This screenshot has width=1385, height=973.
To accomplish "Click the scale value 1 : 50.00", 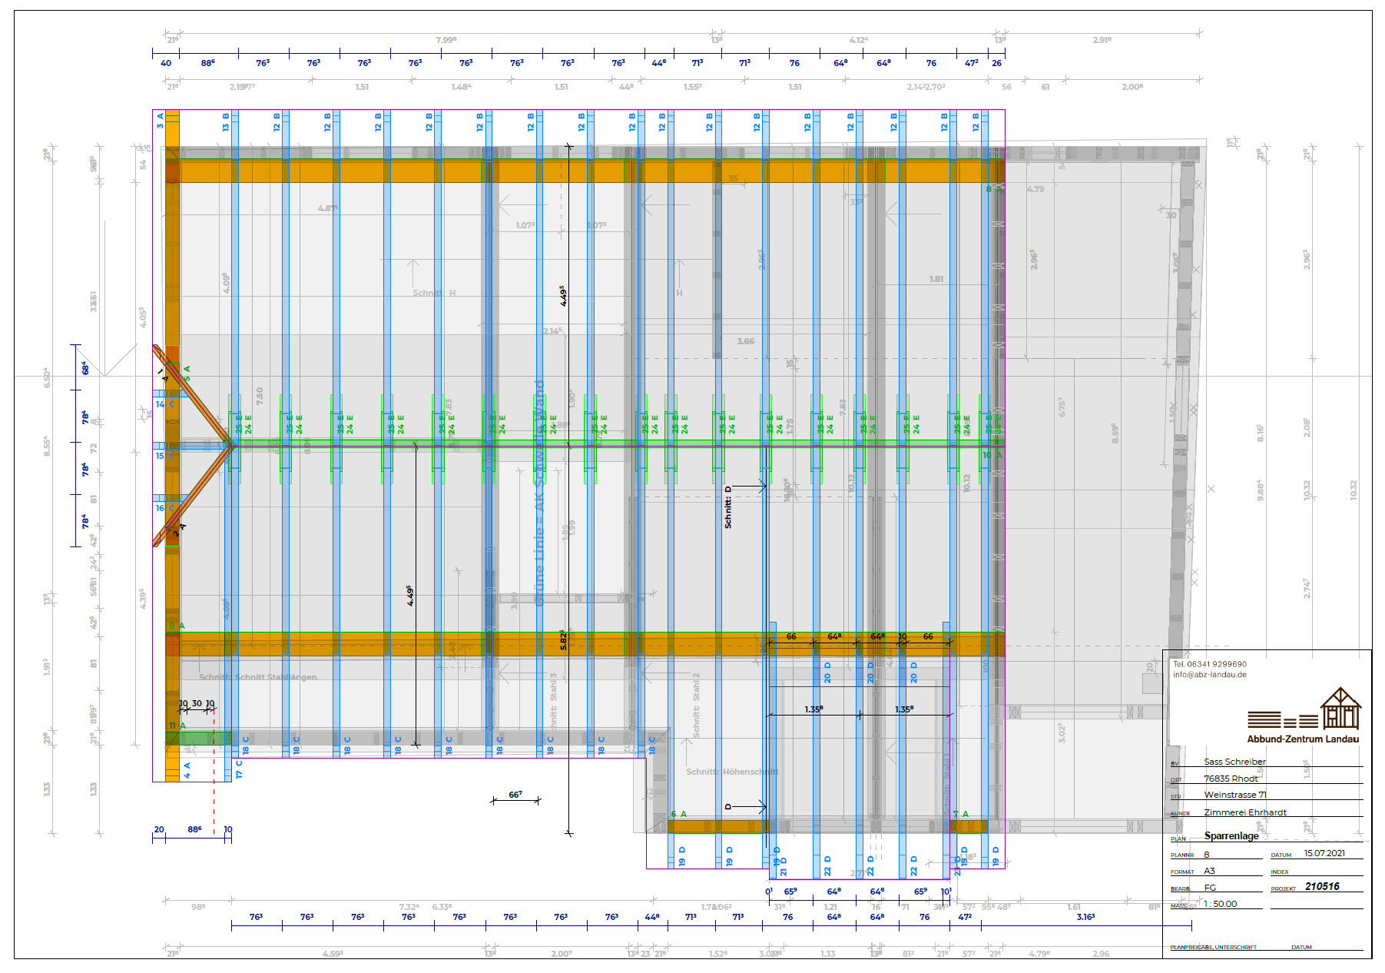I will click(x=1220, y=904).
